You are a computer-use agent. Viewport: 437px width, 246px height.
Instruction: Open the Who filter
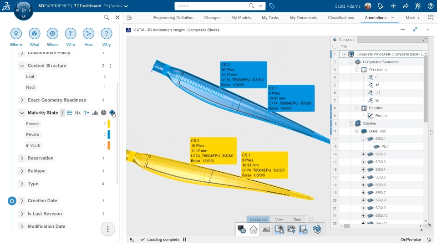[71, 34]
